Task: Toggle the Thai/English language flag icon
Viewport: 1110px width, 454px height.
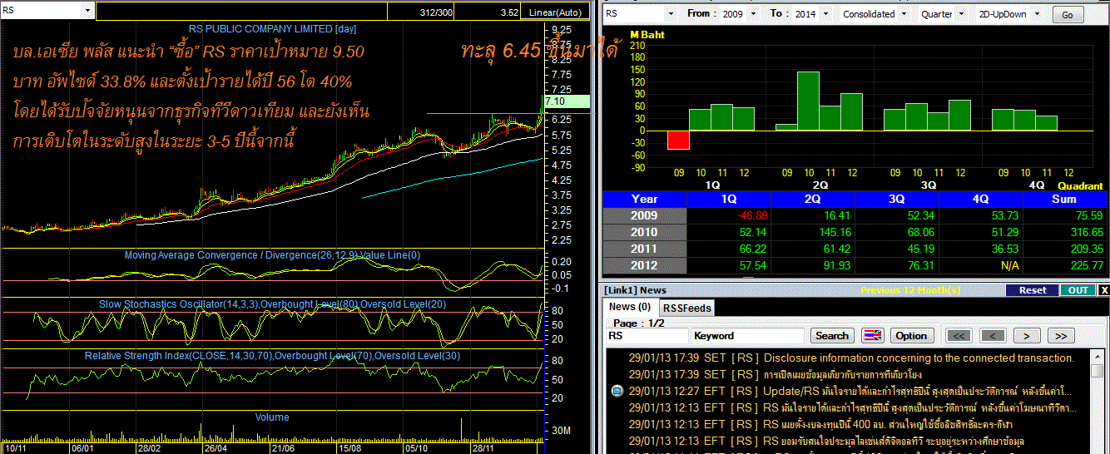Action: tap(872, 336)
